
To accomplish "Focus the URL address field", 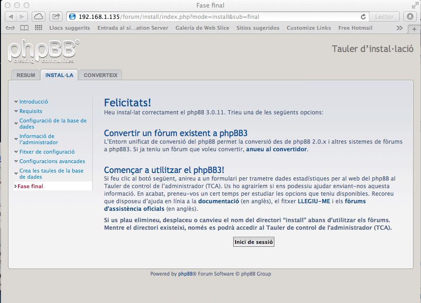I will (218, 17).
